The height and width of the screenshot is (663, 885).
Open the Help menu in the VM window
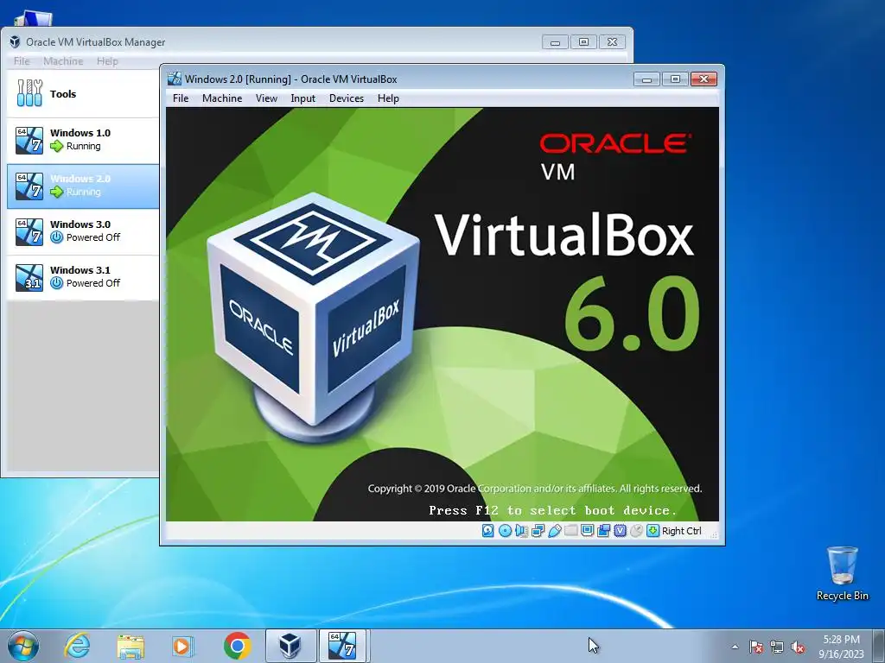coord(388,98)
